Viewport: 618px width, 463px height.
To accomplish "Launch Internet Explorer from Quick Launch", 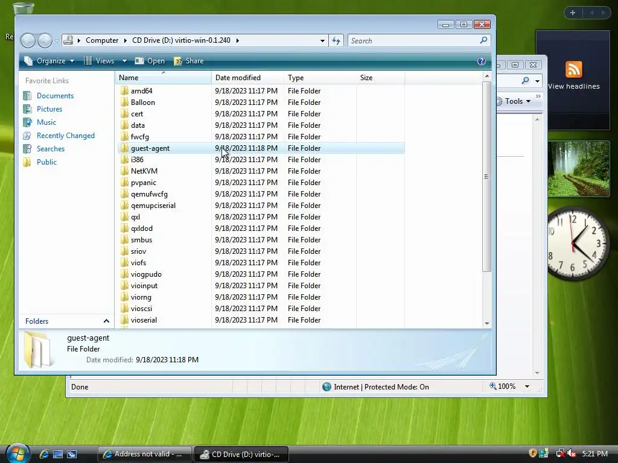I will point(43,454).
